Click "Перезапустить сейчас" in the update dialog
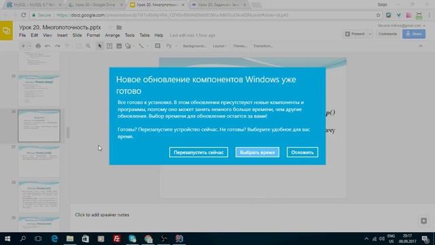 [198, 152]
